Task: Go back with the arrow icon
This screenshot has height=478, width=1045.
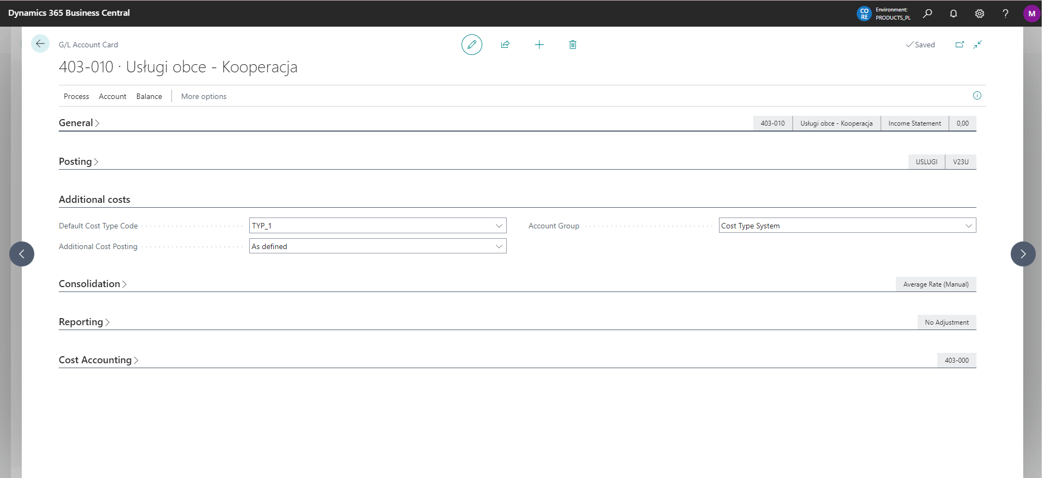Action: pyautogui.click(x=40, y=44)
